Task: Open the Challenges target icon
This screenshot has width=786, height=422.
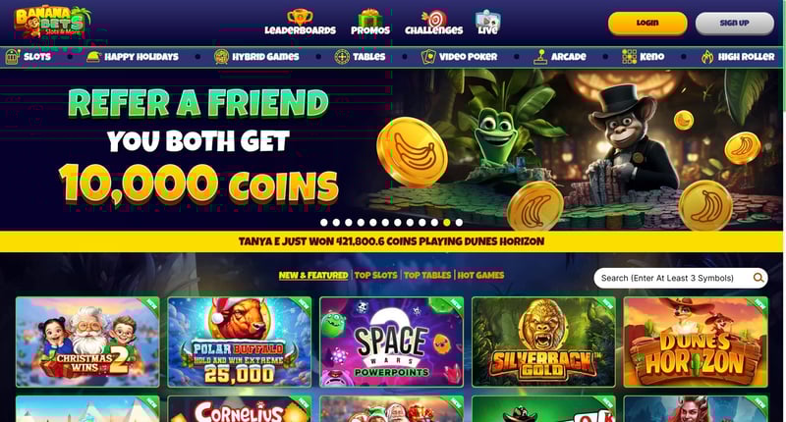Action: (434, 18)
